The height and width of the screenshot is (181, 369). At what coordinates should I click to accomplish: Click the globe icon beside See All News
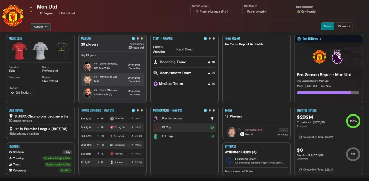(x=299, y=39)
